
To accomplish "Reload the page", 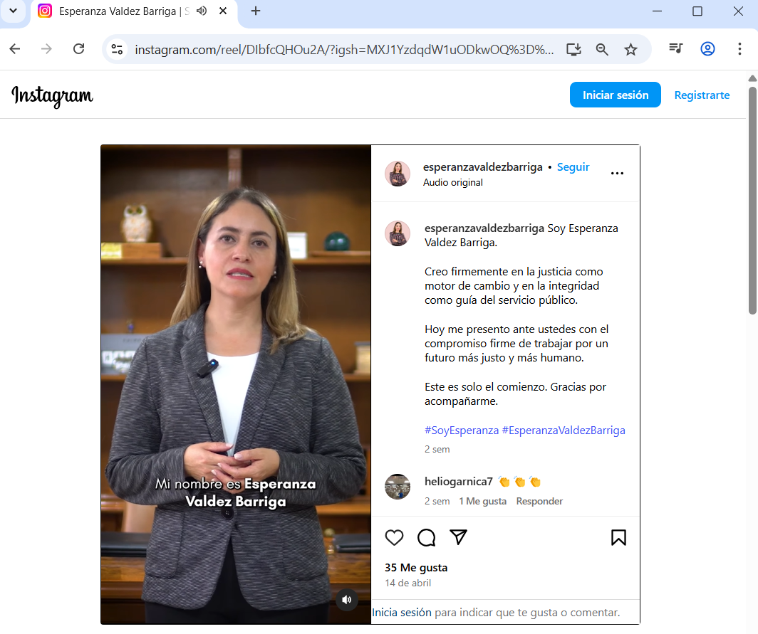I will (x=78, y=49).
